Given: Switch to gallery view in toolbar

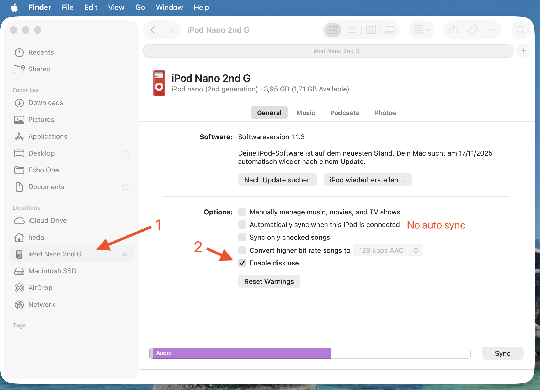Looking at the screenshot, I should [389, 30].
